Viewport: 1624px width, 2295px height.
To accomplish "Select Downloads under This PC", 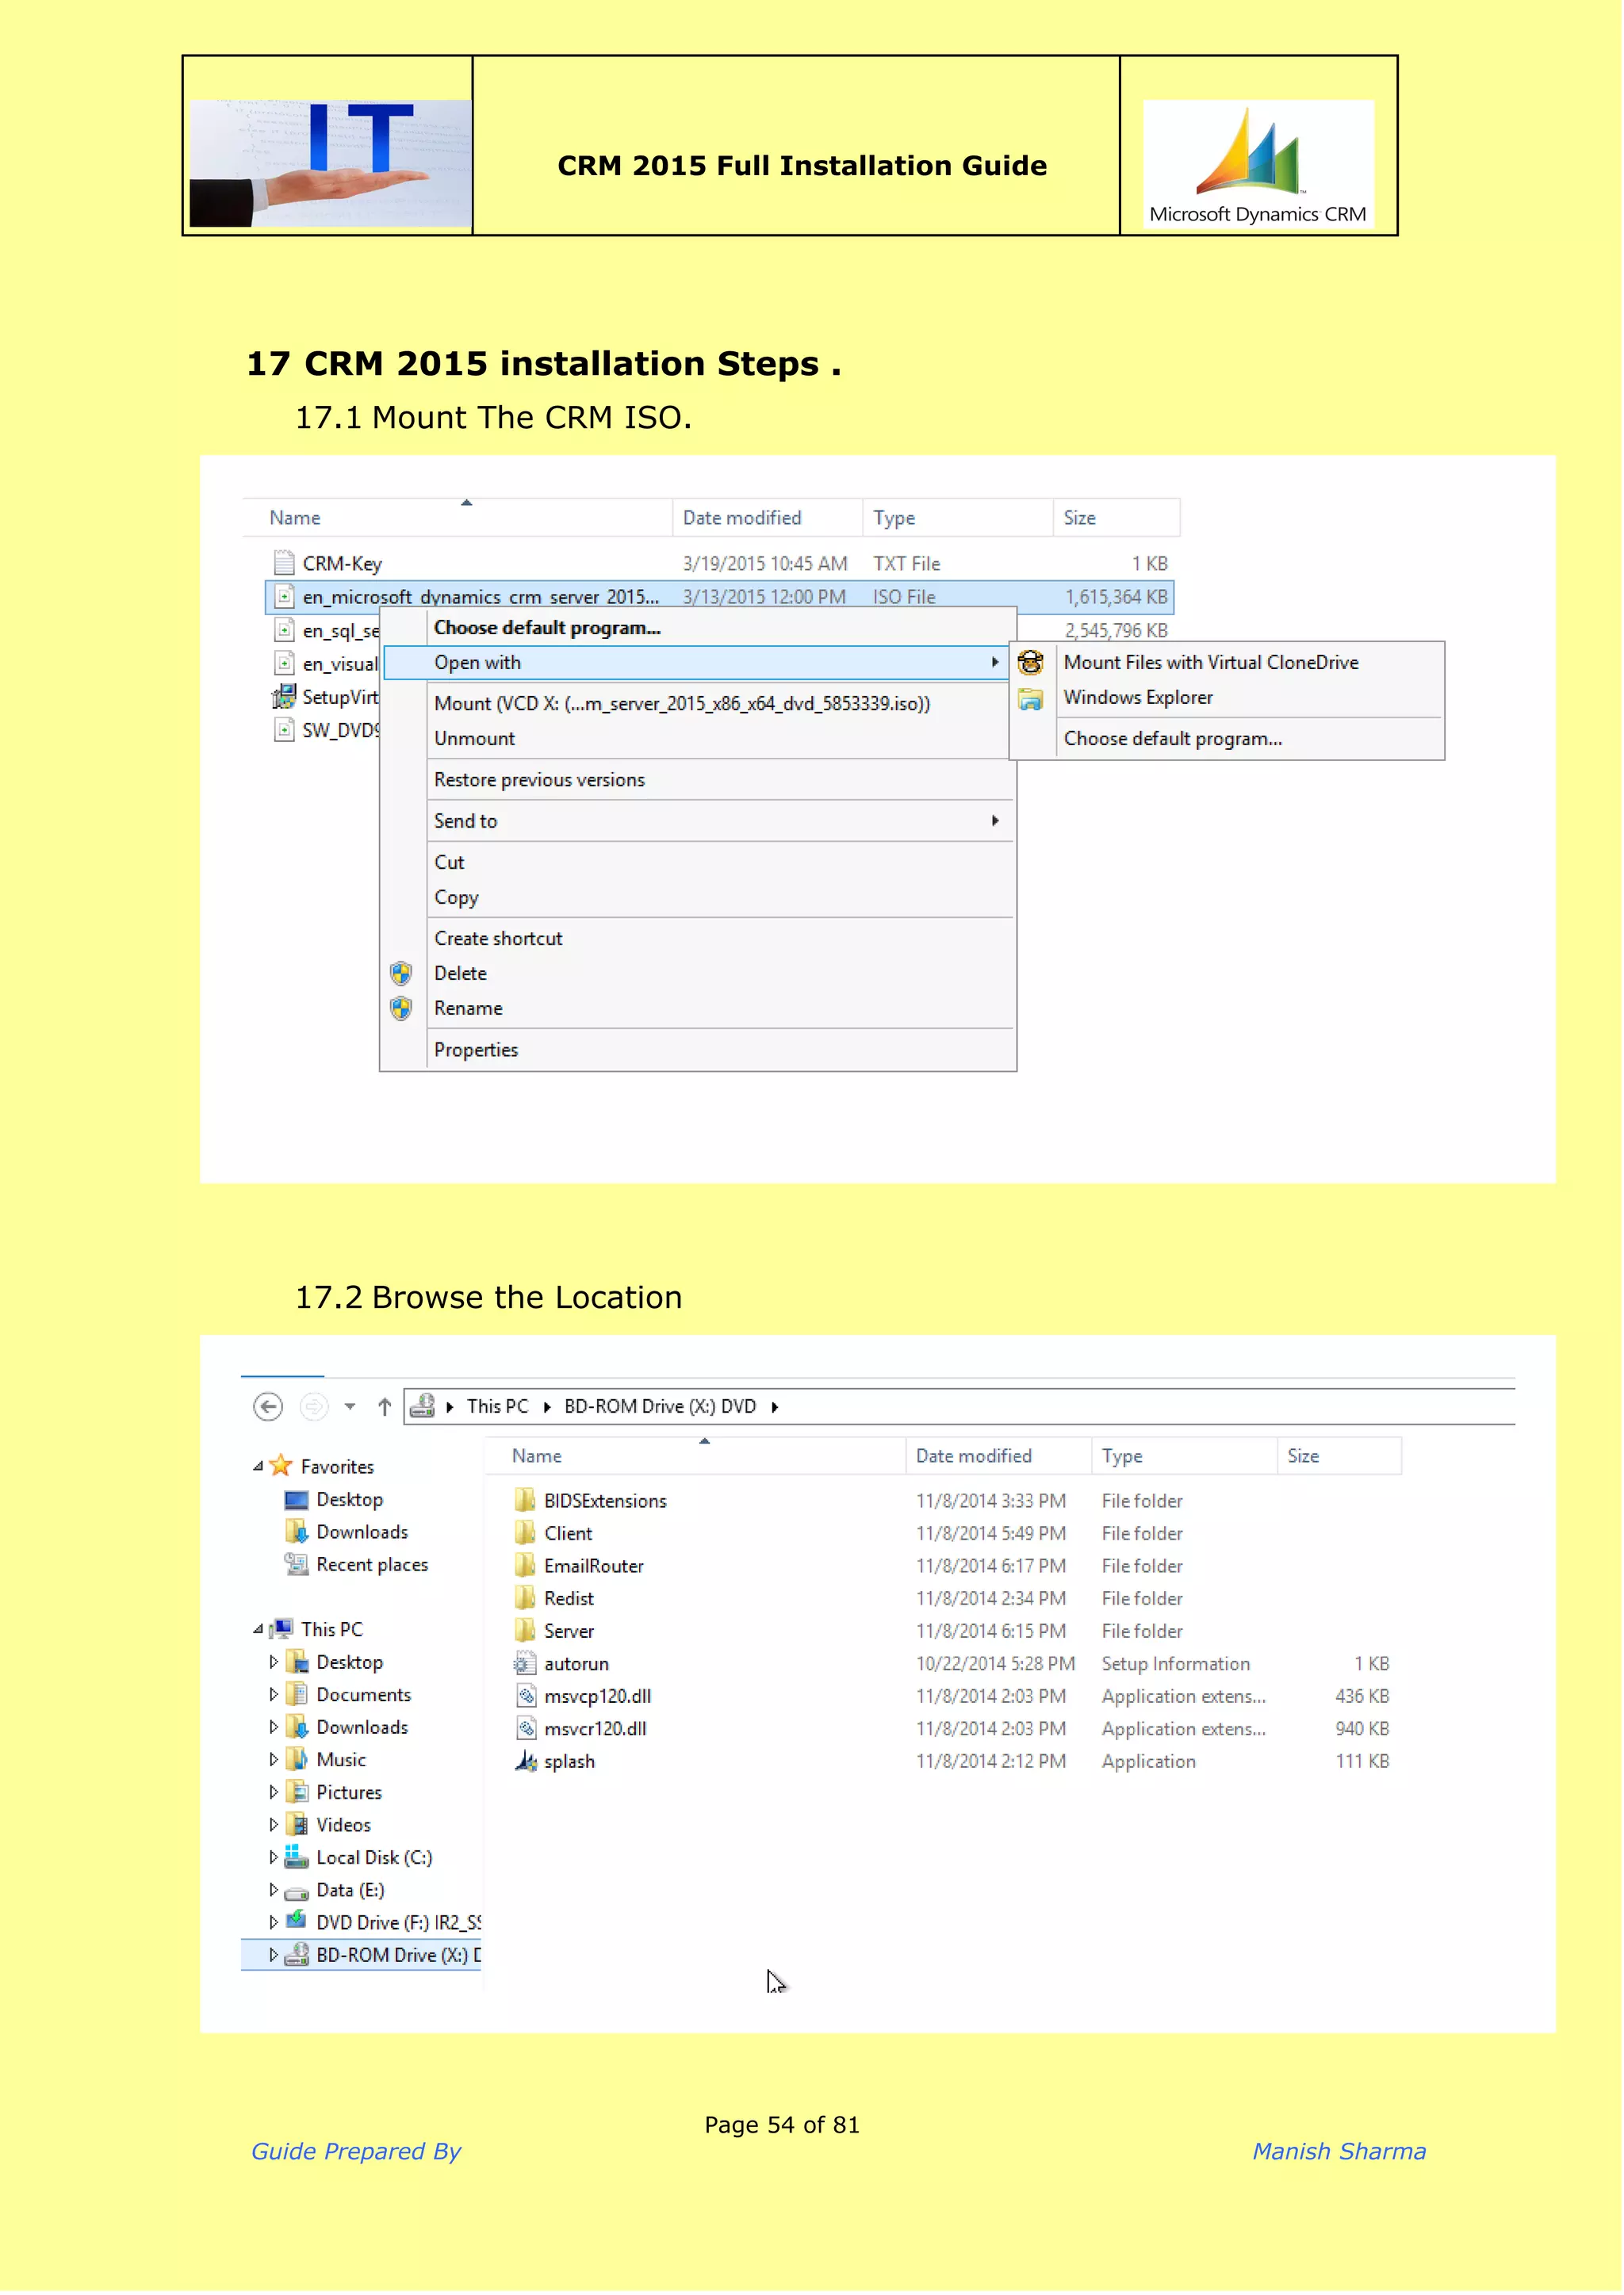I will pyautogui.click(x=362, y=1729).
